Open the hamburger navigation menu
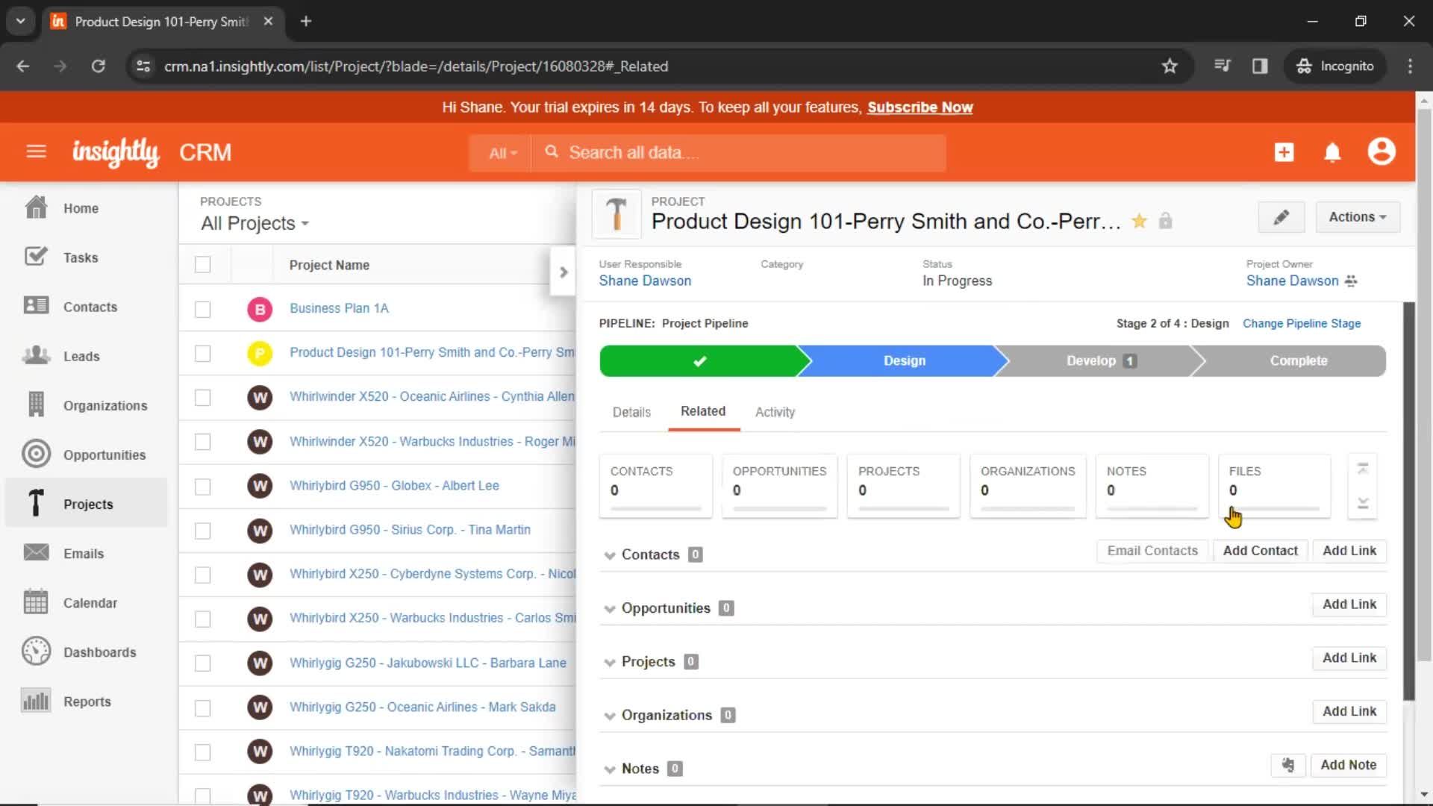The height and width of the screenshot is (806, 1433). pos(36,152)
